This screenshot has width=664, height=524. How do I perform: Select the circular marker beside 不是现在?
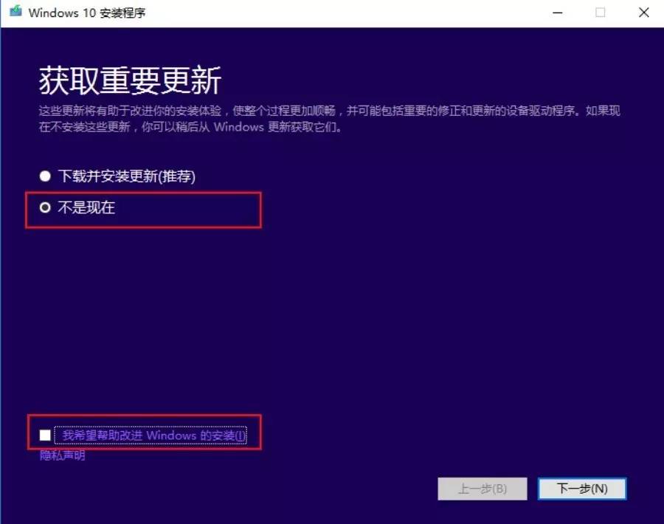44,207
